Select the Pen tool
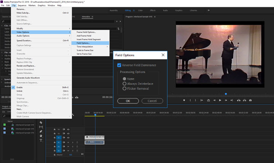The height and width of the screenshot is (163, 274). [x=41, y=131]
